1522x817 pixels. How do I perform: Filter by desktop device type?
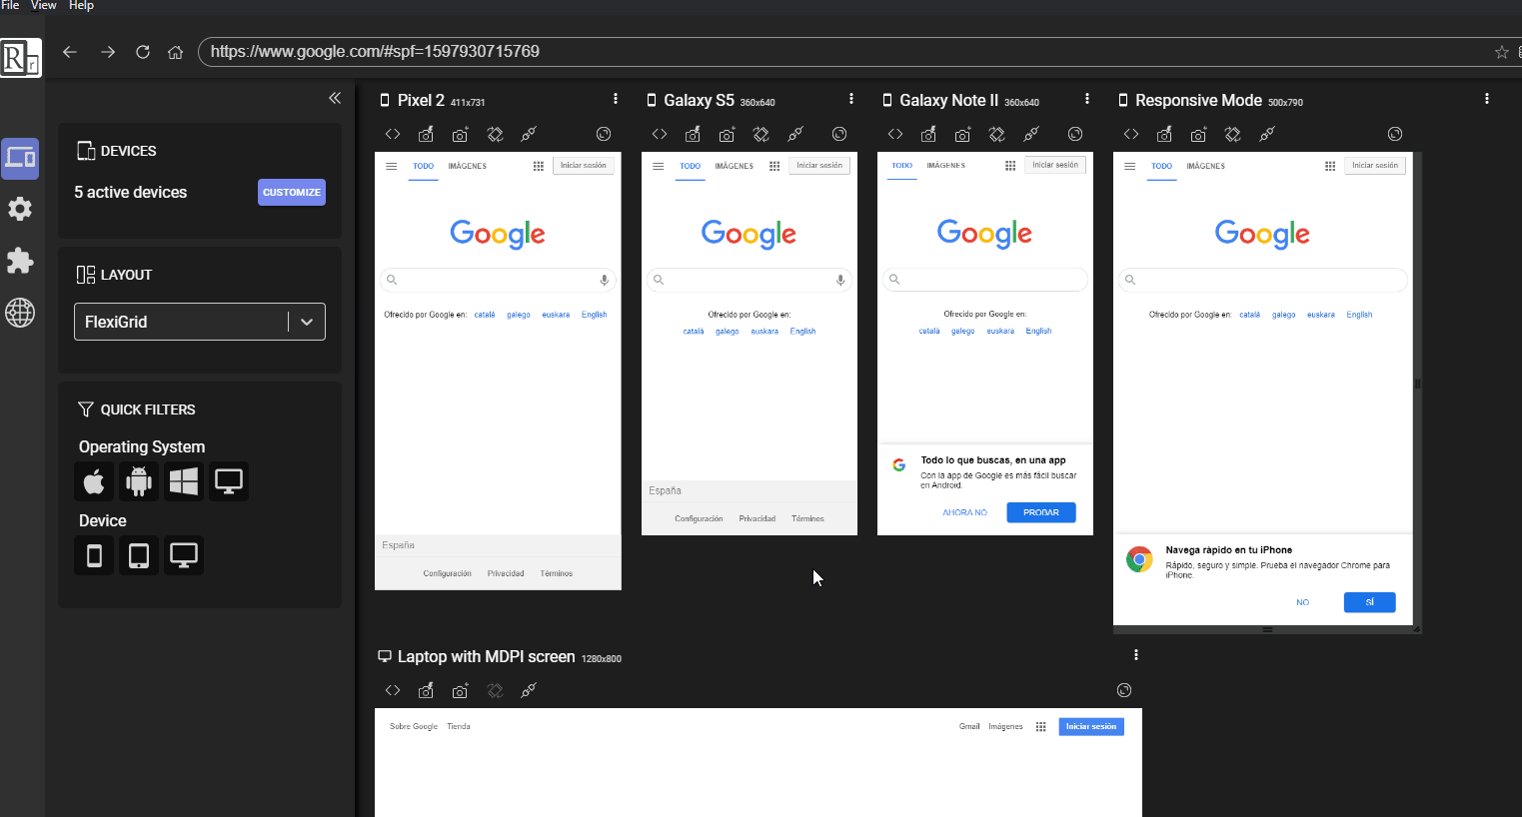point(184,555)
